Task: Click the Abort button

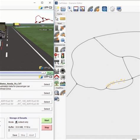Action: coord(31,135)
